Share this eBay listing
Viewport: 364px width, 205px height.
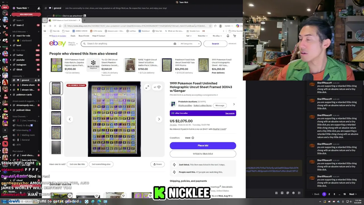[157, 164]
